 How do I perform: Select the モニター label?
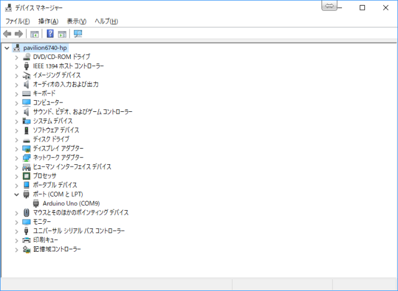point(42,222)
